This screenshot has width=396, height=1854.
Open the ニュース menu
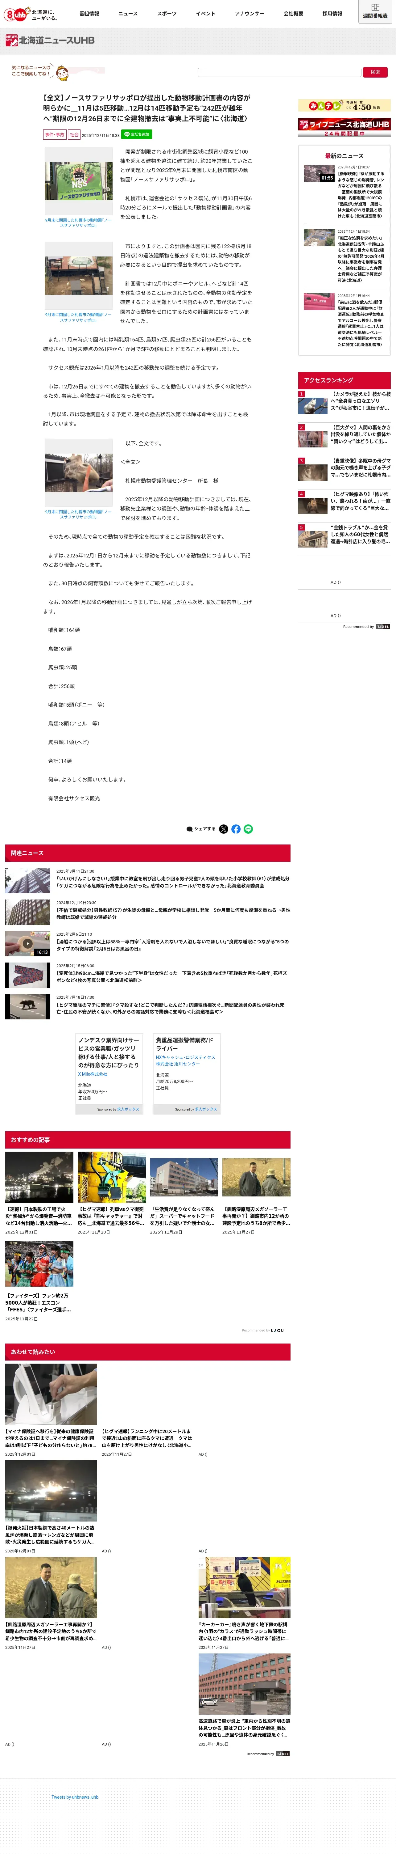(128, 14)
